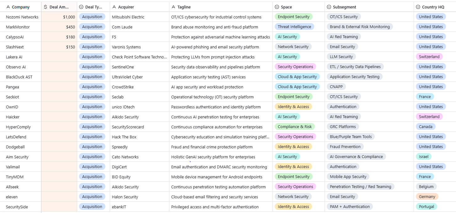Click the UltraViolet Cyber acquirer cell
This screenshot has width=456, height=213.
coord(140,77)
